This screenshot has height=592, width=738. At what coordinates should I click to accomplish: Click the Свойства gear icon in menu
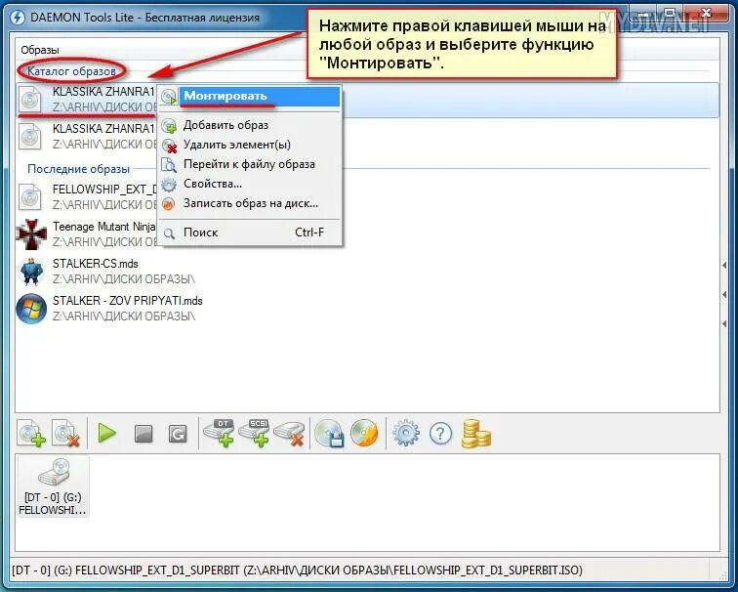point(169,185)
